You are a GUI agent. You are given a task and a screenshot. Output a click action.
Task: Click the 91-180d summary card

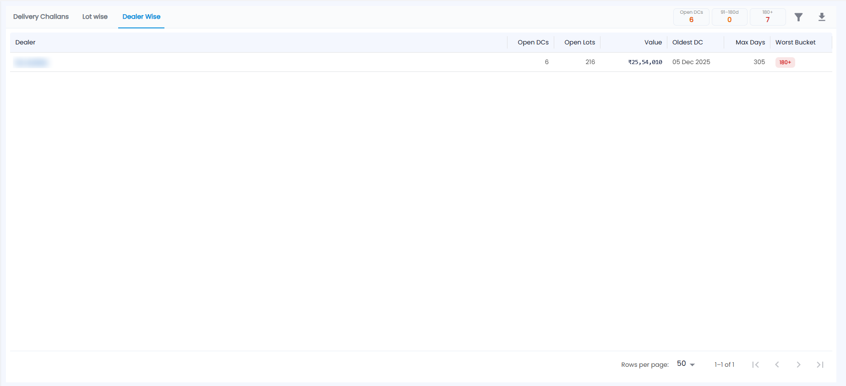click(x=729, y=16)
